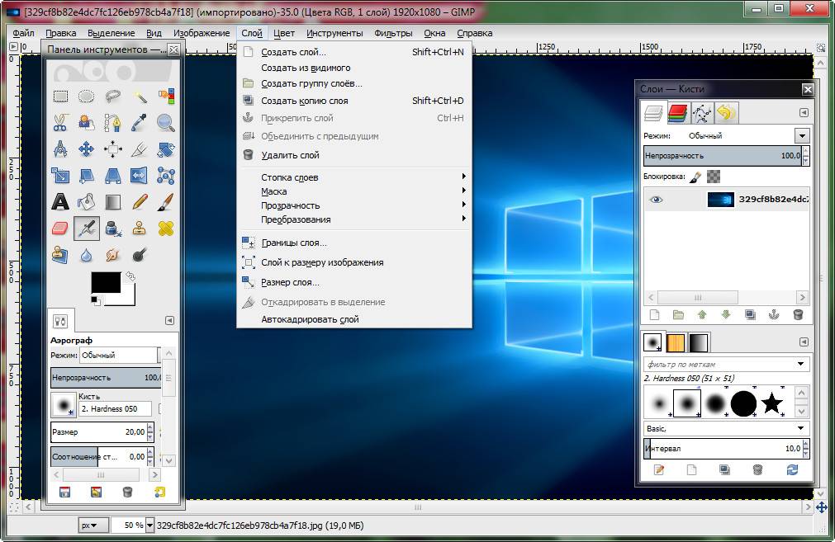Select the star brush thumbnail
Viewport: 835px width, 542px height.
tap(771, 403)
